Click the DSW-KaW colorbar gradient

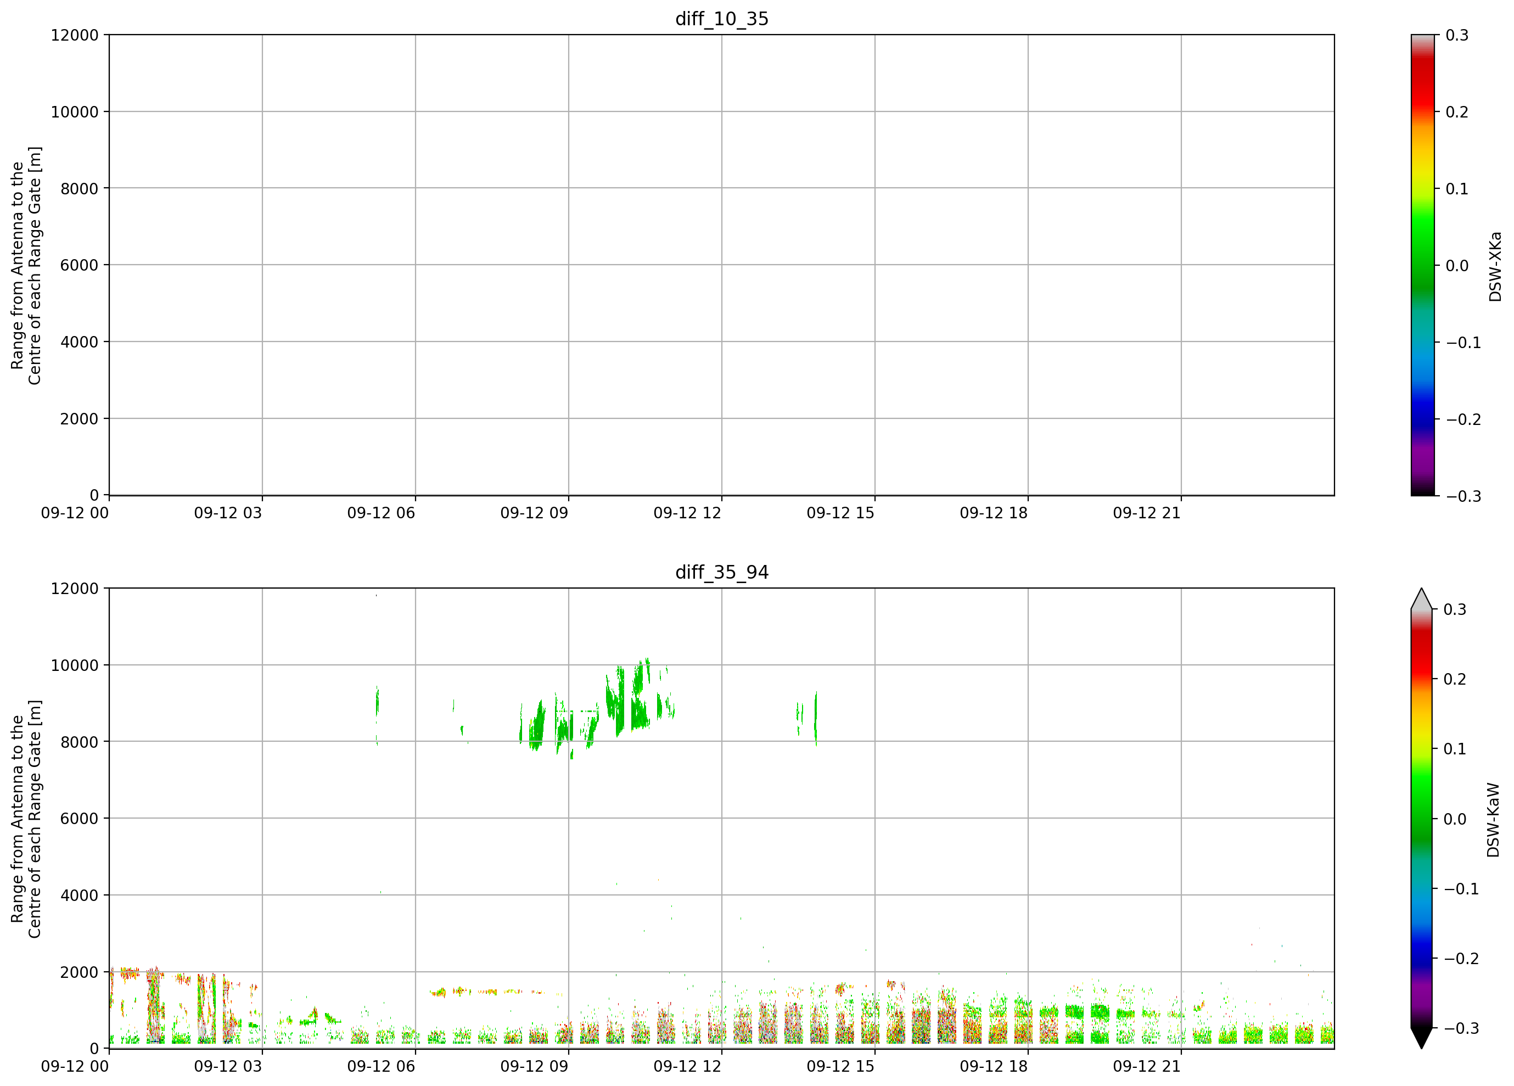[x=1422, y=818]
